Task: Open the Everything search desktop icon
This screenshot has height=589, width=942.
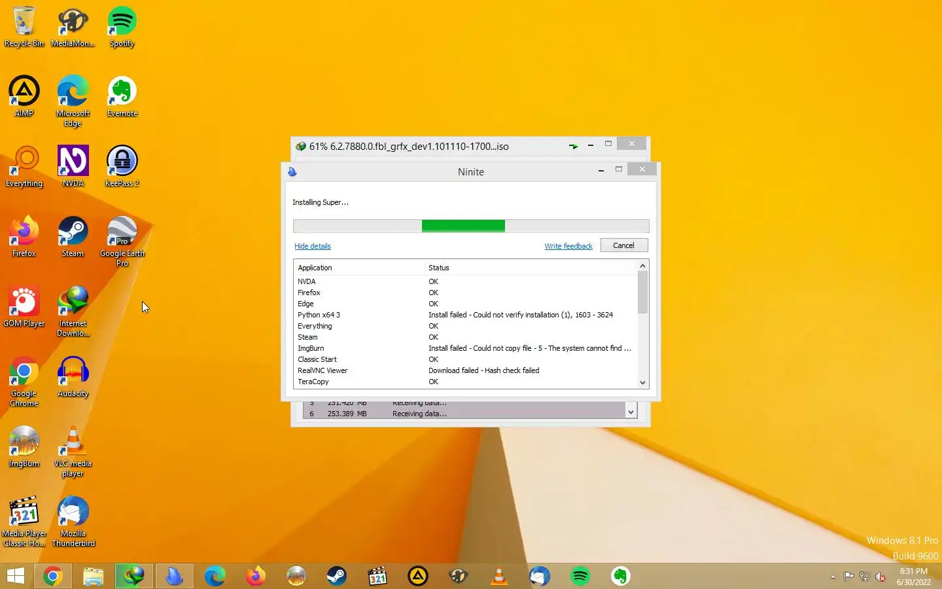Action: (24, 167)
